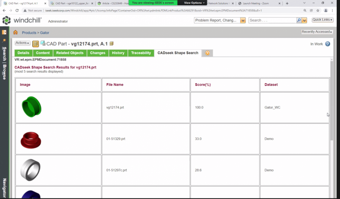This screenshot has height=199, width=340.
Task: Click the Gator breadcrumb link
Action: coord(44,33)
